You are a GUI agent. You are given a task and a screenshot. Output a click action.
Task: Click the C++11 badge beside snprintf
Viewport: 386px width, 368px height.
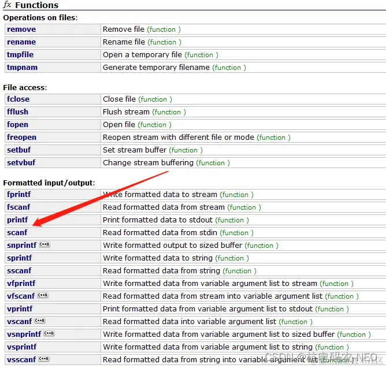44,244
